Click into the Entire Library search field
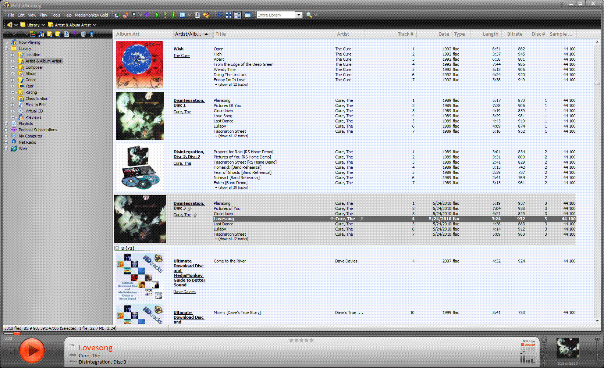 pyautogui.click(x=276, y=15)
